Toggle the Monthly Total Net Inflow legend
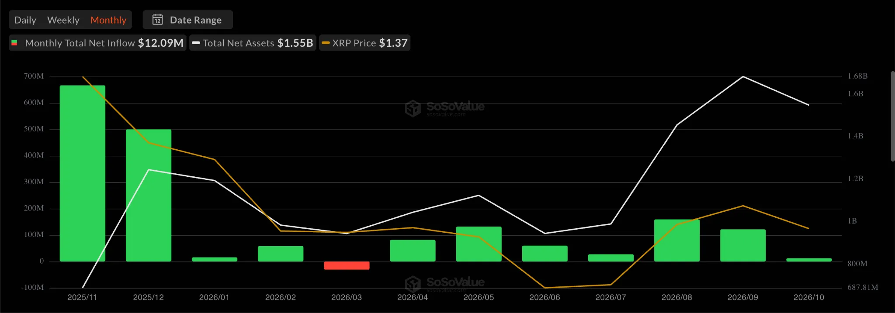 coord(98,43)
